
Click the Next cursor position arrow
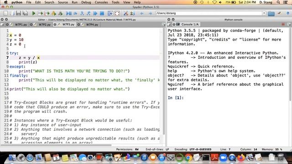[150, 13]
